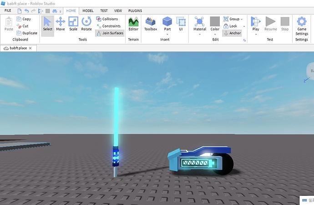The height and width of the screenshot is (205, 314).
Task: Switch to the TEST ribbon tab
Action: pos(104,11)
